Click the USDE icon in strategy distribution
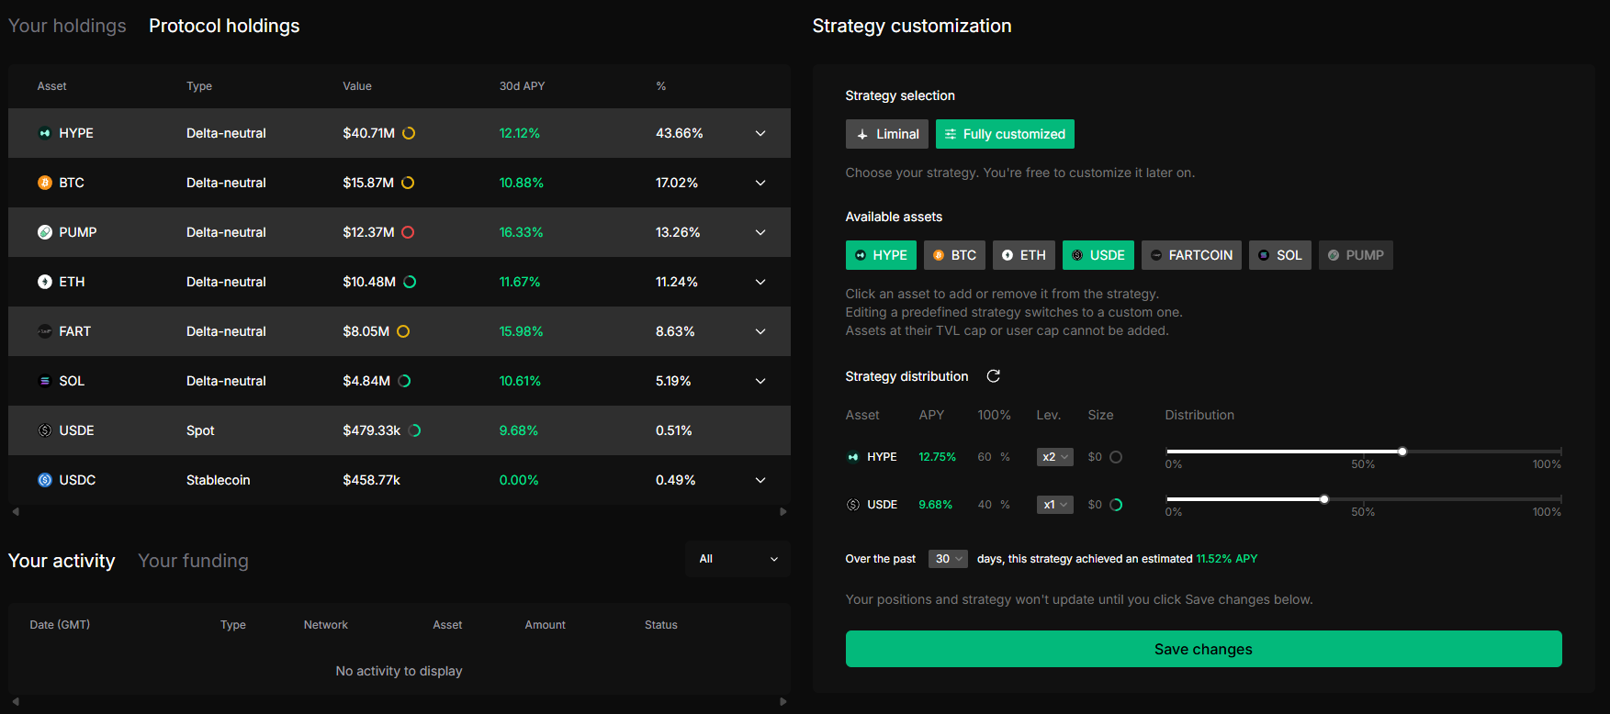 coord(853,505)
